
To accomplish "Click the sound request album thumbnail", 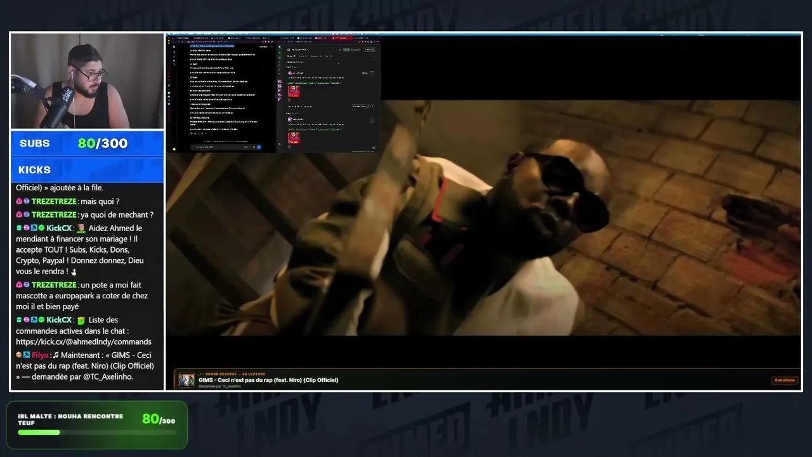I will pos(187,380).
